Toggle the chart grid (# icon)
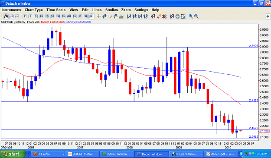The width and height of the screenshot is (271, 158). pos(104,16)
